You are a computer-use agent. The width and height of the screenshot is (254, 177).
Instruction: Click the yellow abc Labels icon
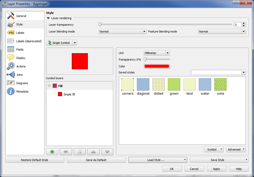(11, 33)
